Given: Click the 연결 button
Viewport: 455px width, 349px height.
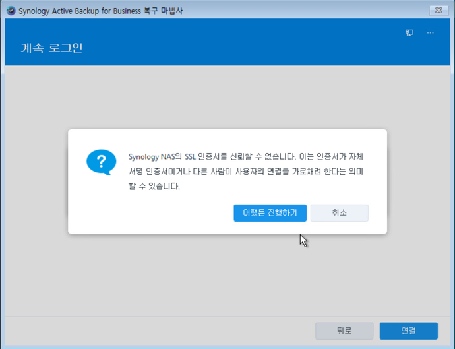Looking at the screenshot, I should [x=408, y=331].
